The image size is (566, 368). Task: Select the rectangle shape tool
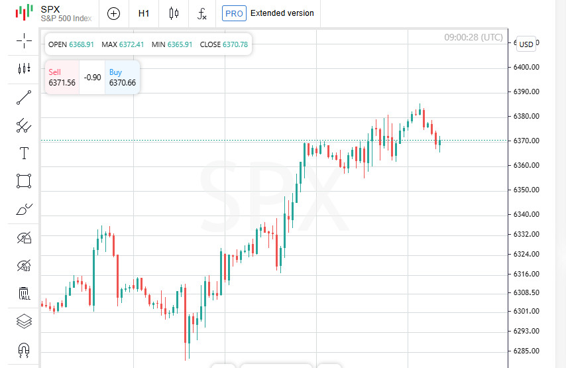pyautogui.click(x=24, y=181)
